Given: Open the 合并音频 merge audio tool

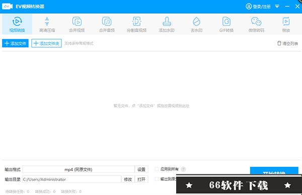Looking at the screenshot, I should click(x=107, y=24).
